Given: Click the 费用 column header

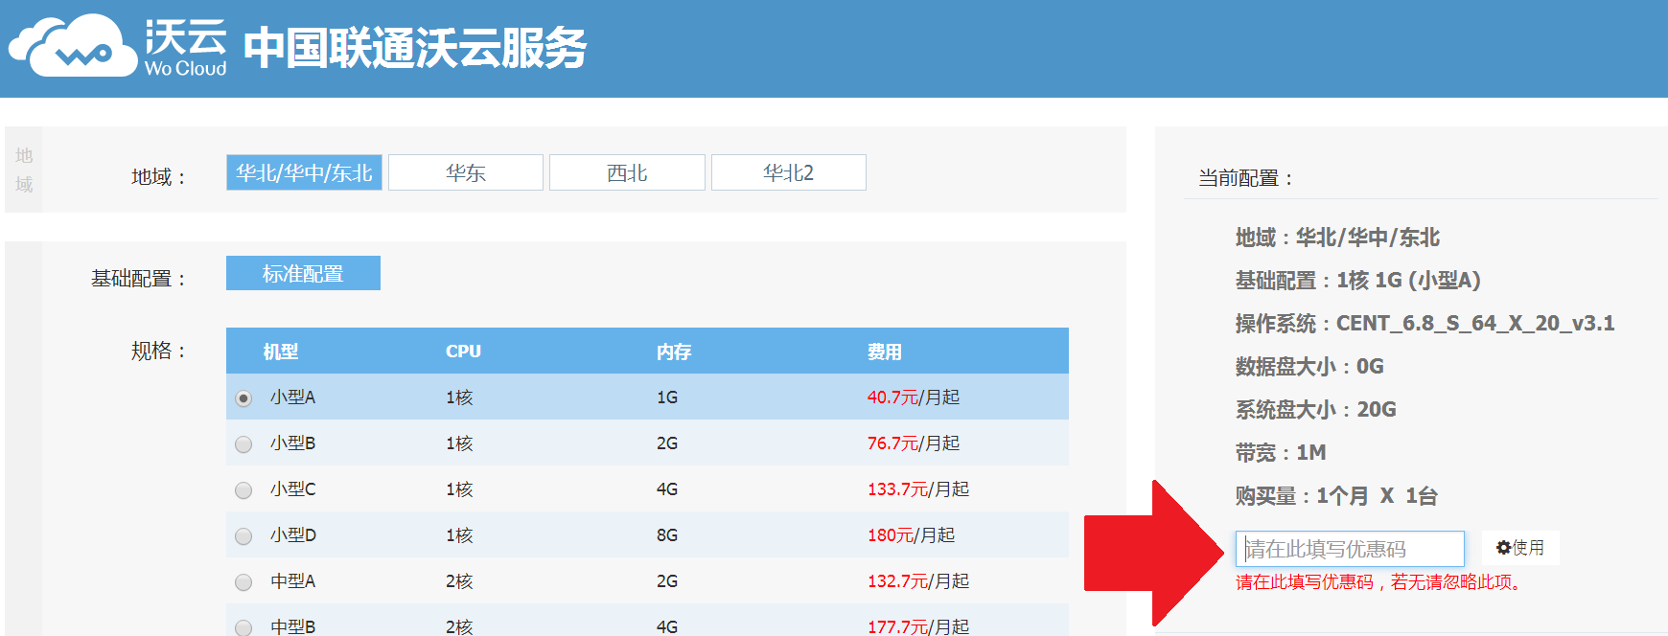Looking at the screenshot, I should coord(885,352).
